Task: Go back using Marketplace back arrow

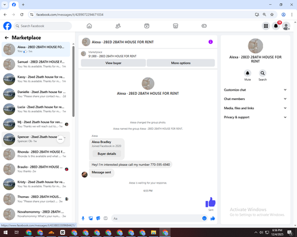Action: pyautogui.click(x=7, y=37)
